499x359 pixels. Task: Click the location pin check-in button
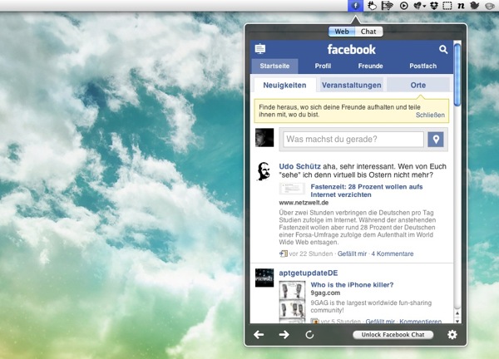coord(436,140)
